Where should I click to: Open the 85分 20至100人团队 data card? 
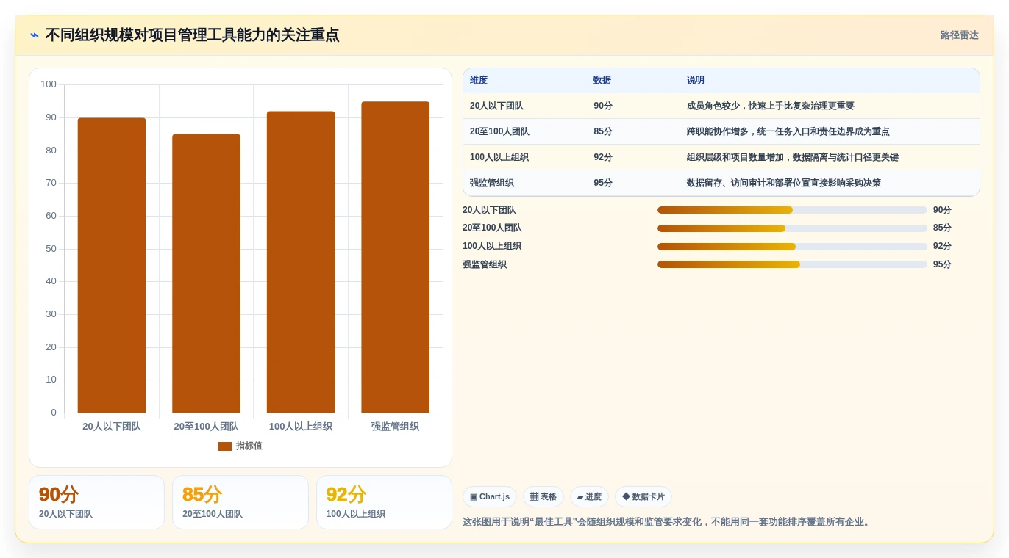(x=240, y=502)
